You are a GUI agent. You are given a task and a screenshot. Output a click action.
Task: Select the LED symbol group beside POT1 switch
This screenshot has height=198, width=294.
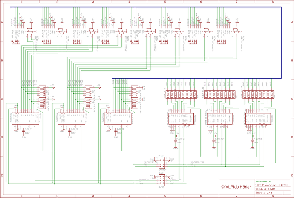(15, 42)
